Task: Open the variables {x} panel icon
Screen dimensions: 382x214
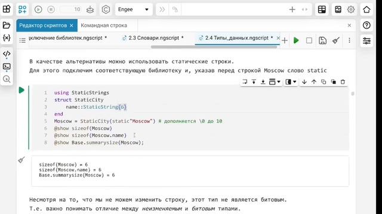Action: click(7, 37)
